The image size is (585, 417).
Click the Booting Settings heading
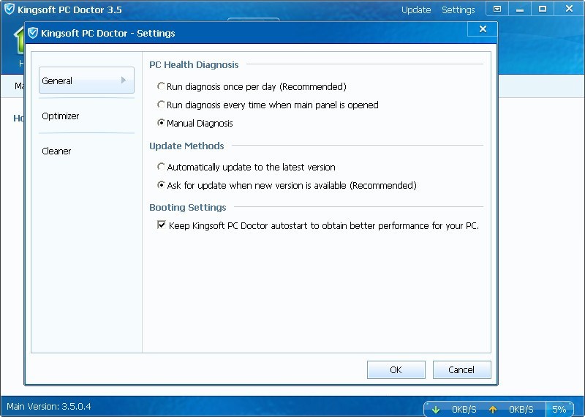[188, 207]
